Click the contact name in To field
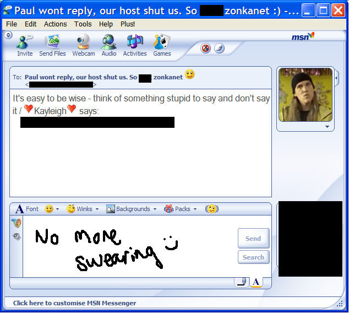This screenshot has width=349, height=313. pyautogui.click(x=103, y=77)
